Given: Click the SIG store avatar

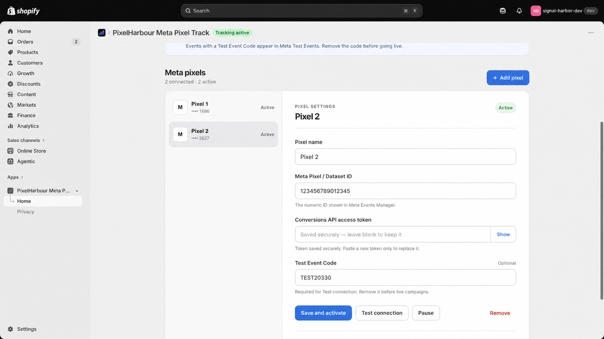Looking at the screenshot, I should (x=536, y=11).
